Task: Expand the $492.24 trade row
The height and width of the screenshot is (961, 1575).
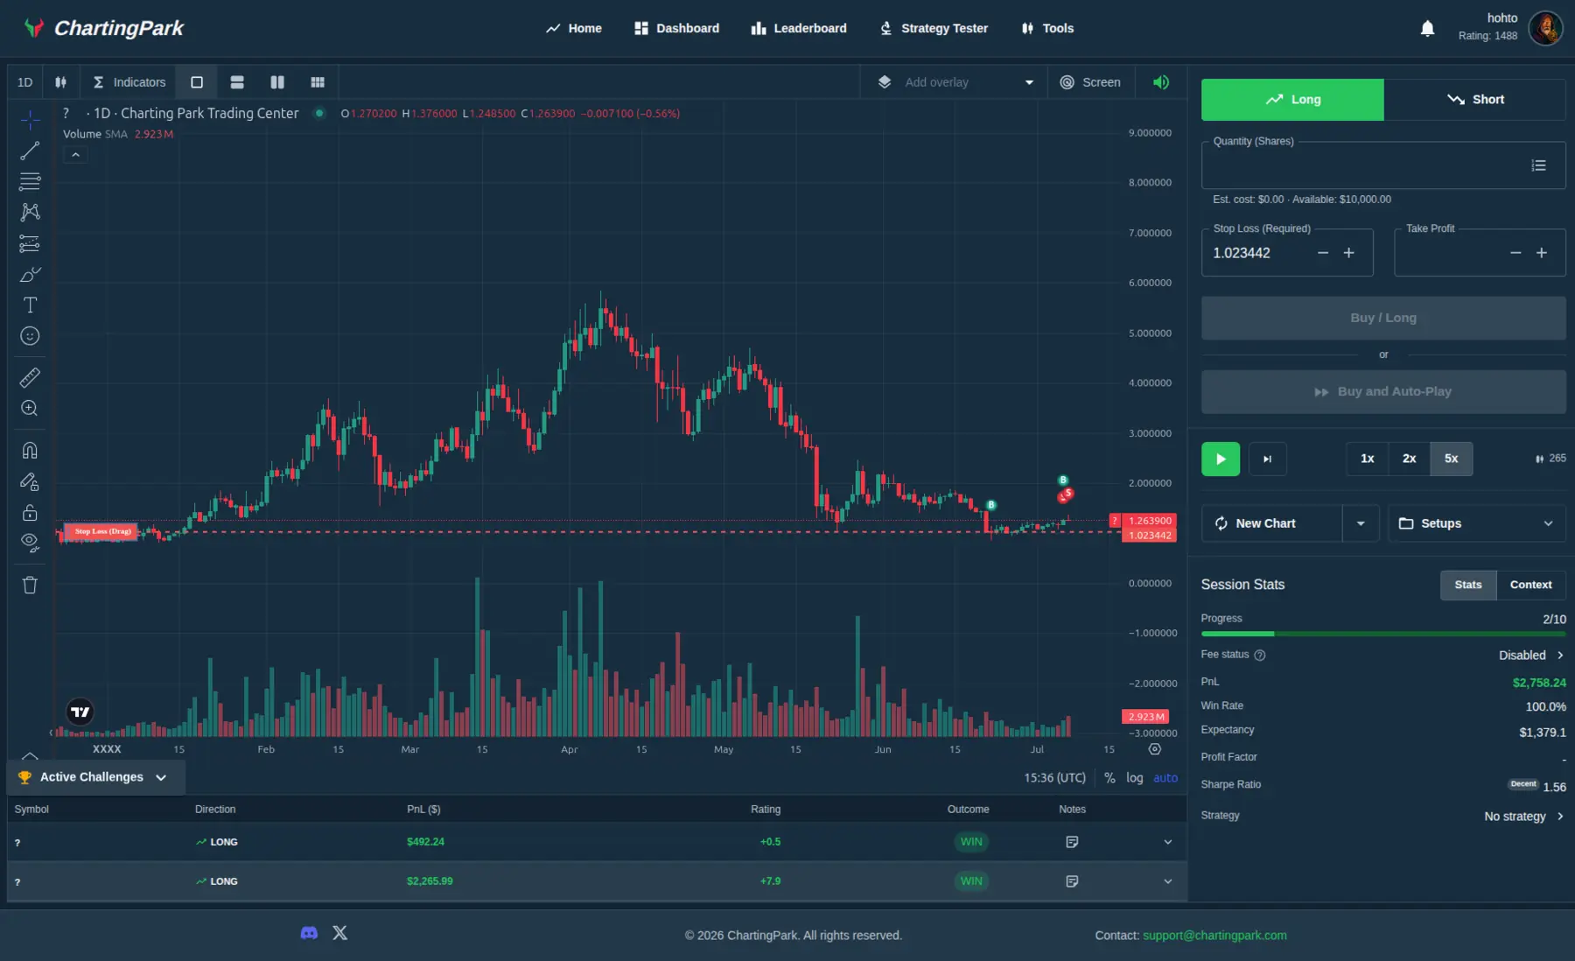Action: pyautogui.click(x=1167, y=842)
